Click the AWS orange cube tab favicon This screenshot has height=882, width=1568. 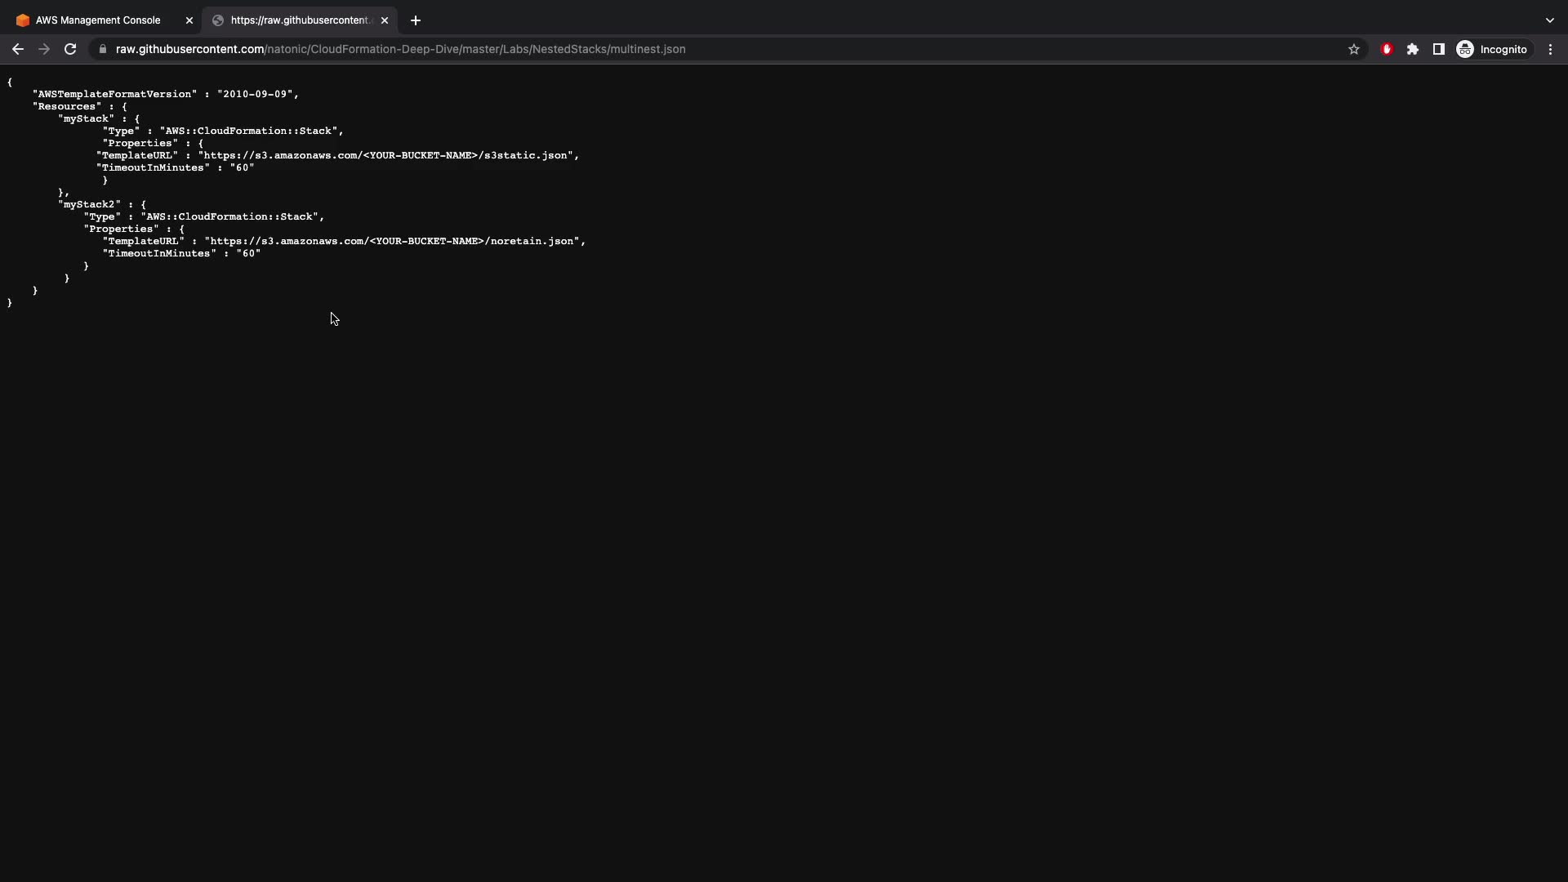(23, 20)
